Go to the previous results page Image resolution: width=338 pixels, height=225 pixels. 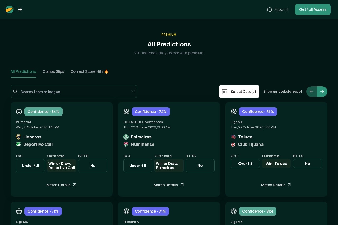click(x=312, y=92)
